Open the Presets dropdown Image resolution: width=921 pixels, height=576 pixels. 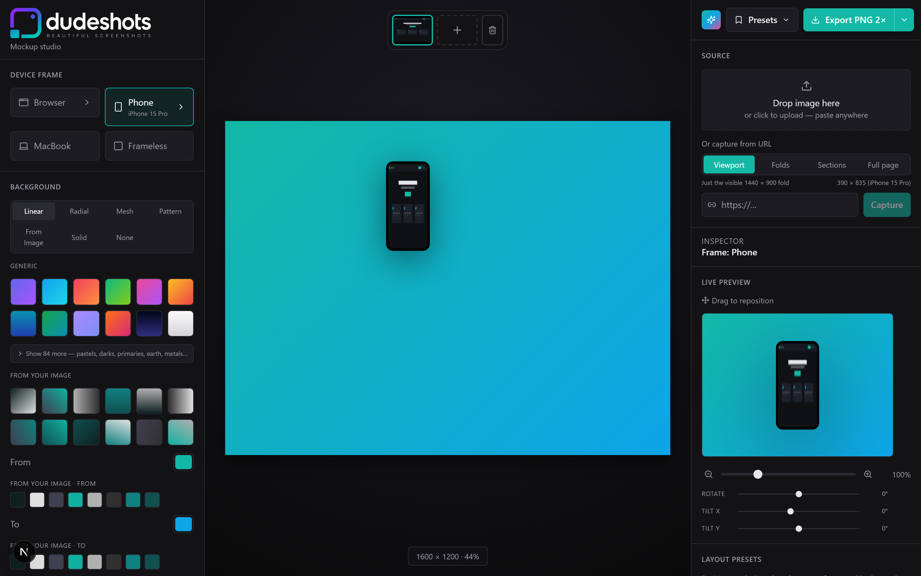pyautogui.click(x=761, y=20)
